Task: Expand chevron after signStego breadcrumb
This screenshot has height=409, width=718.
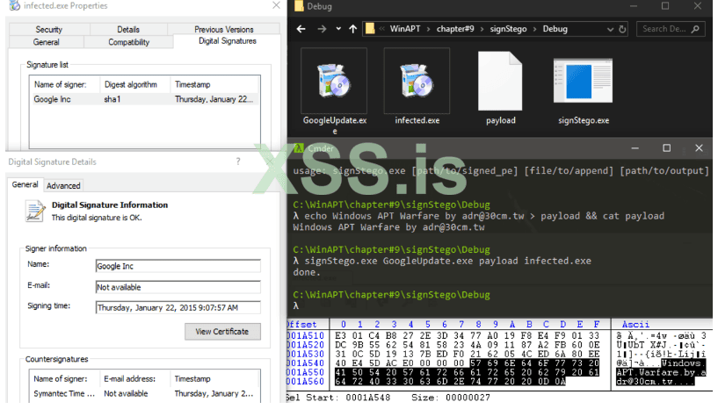Action: [535, 29]
